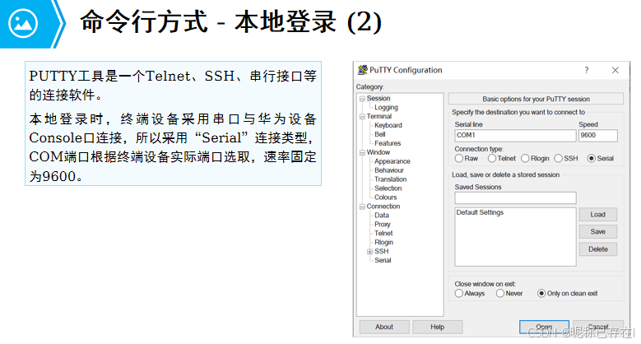Screen dimensions: 641x344
Task: Select the Rlogin connection type radio button
Action: 525,158
